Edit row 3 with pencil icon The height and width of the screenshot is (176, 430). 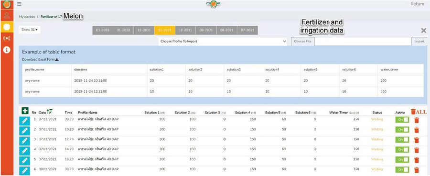point(25,141)
